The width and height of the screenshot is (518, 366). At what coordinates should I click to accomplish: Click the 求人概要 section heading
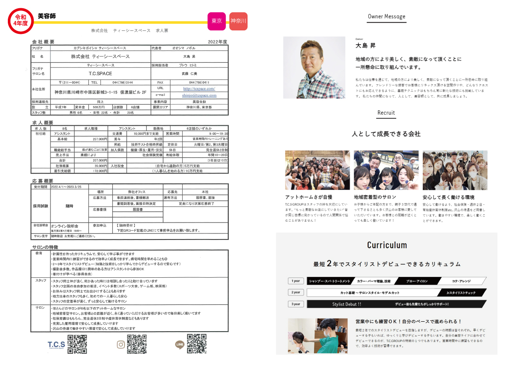[43, 123]
